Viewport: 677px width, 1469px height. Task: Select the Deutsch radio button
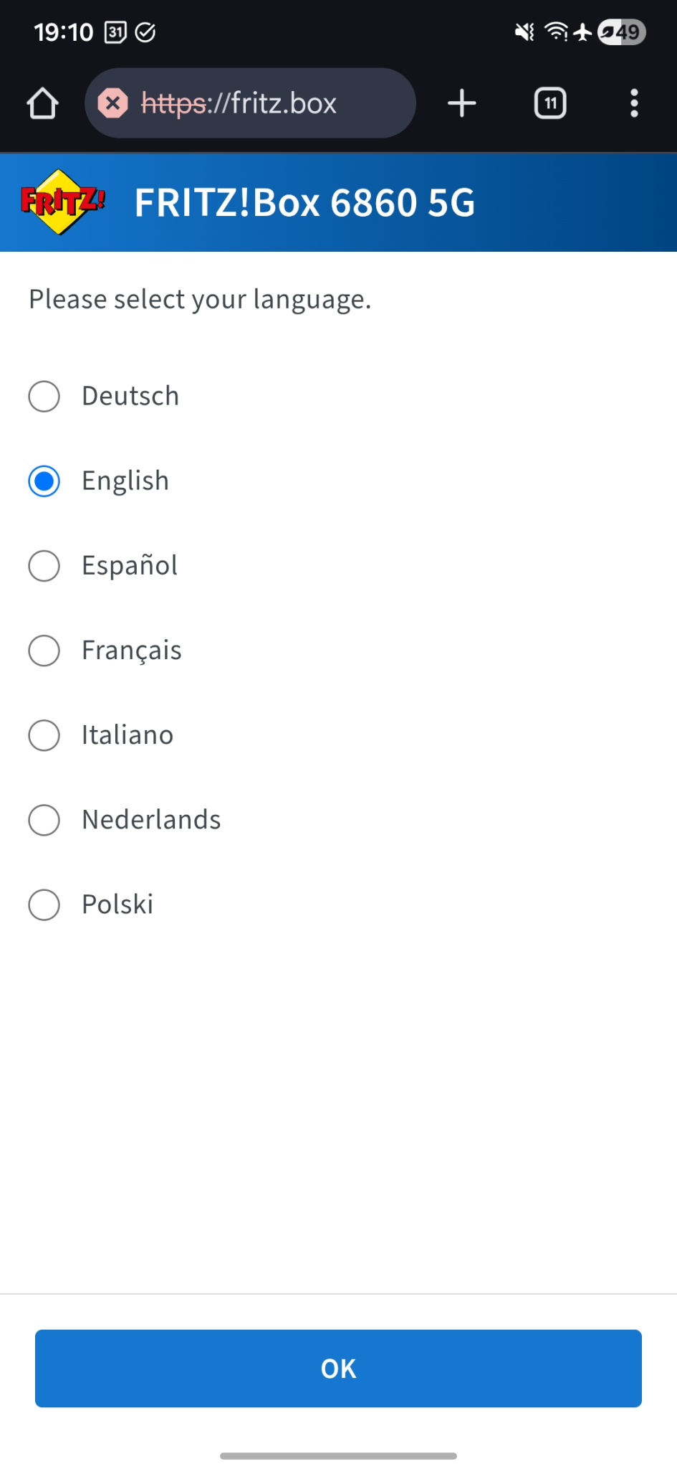44,397
